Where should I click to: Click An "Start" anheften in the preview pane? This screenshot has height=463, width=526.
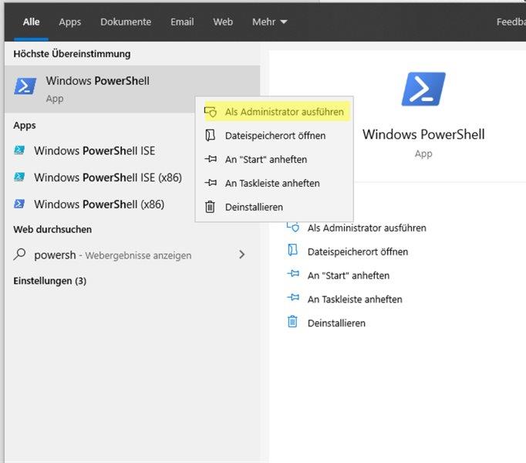pyautogui.click(x=349, y=275)
